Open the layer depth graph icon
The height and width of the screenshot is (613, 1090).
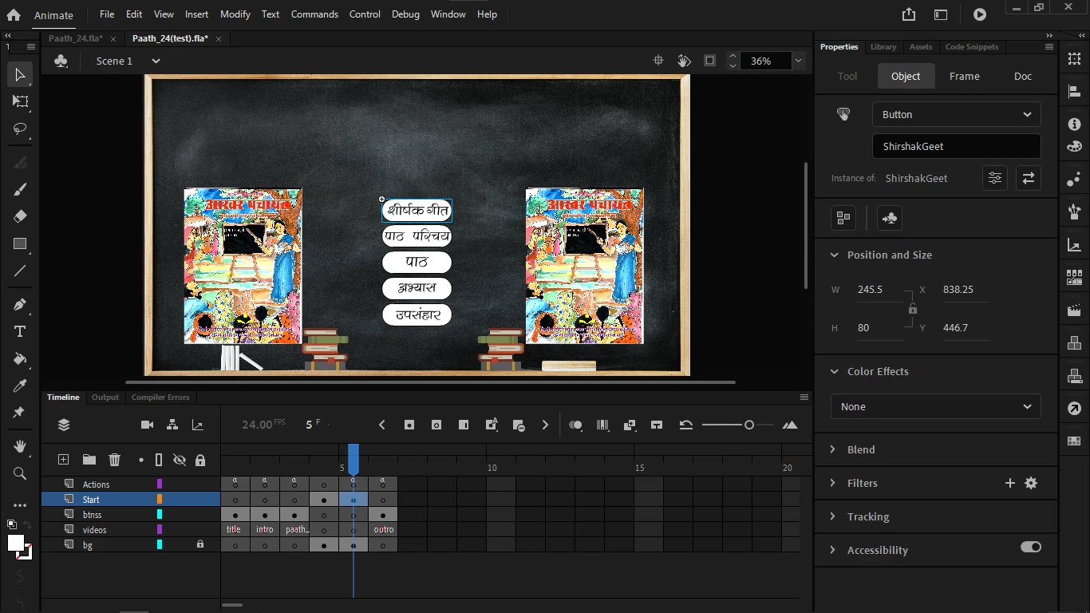pyautogui.click(x=197, y=425)
